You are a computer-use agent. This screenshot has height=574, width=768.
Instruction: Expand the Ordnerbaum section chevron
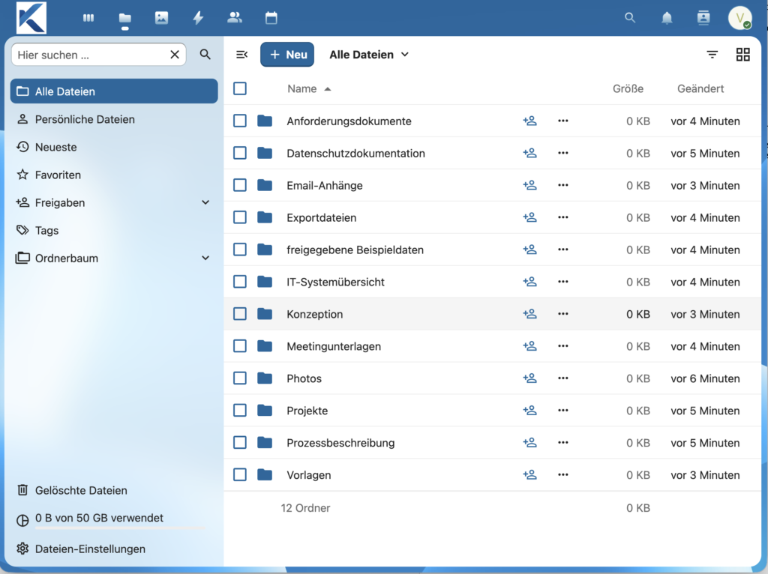pos(205,258)
